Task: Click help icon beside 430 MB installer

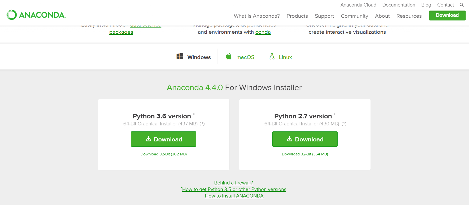Action: (x=344, y=124)
